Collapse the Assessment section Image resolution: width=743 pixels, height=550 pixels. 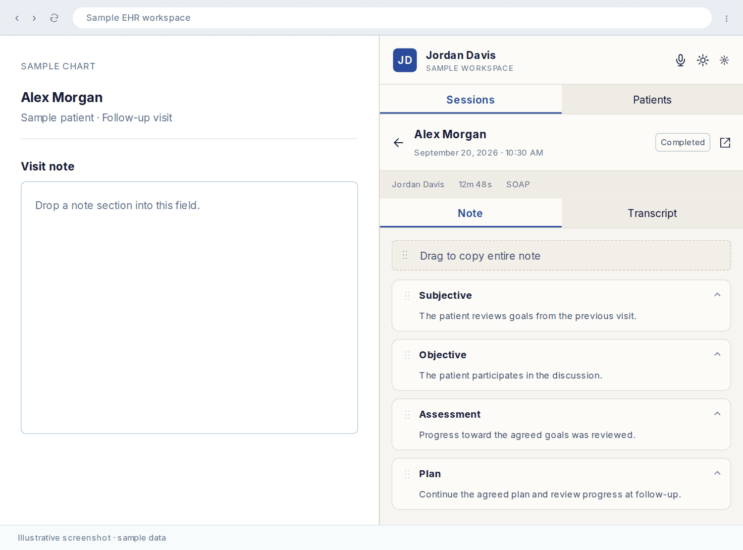pyautogui.click(x=717, y=414)
